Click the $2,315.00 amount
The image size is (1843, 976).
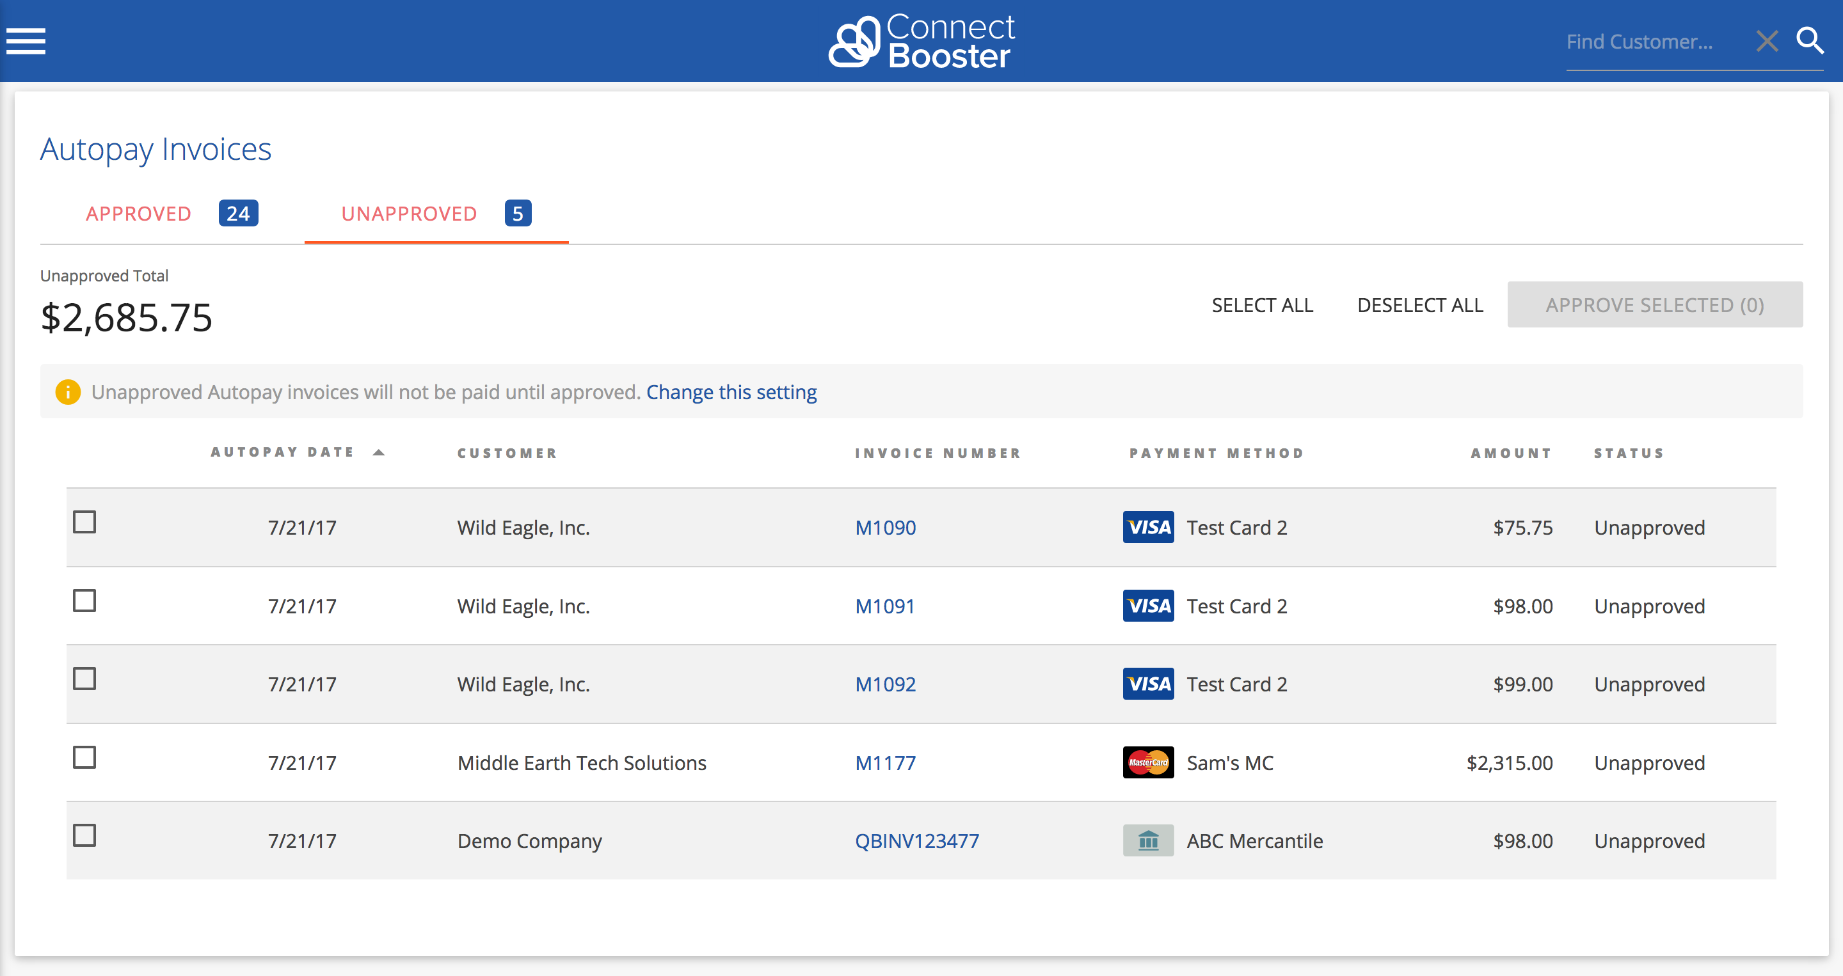[x=1510, y=763]
